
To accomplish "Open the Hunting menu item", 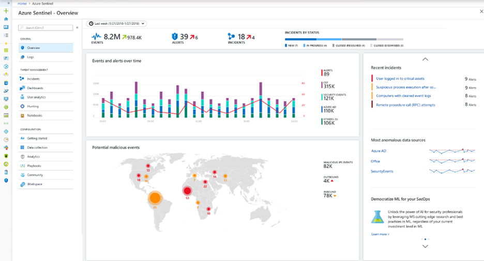I will click(46, 106).
